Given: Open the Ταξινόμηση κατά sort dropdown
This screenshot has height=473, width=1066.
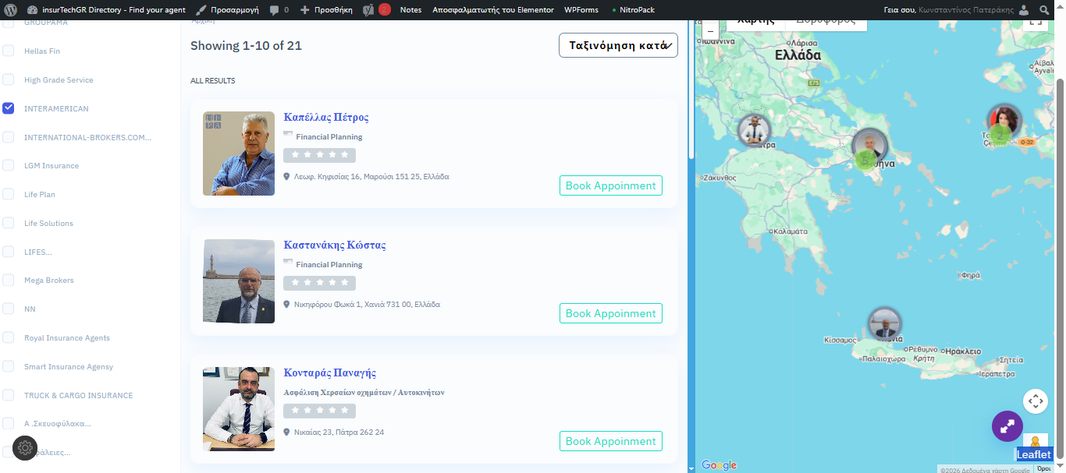Looking at the screenshot, I should point(618,45).
